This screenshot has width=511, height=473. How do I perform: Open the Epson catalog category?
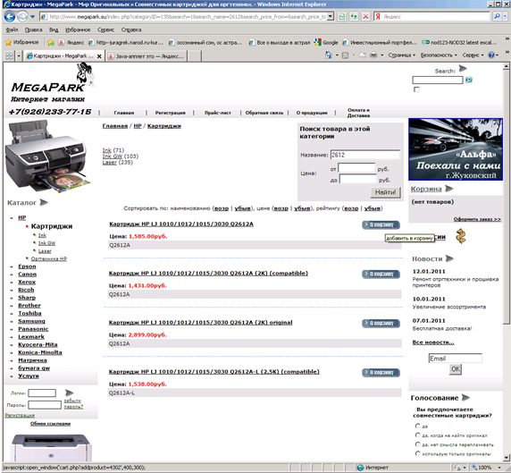(27, 266)
